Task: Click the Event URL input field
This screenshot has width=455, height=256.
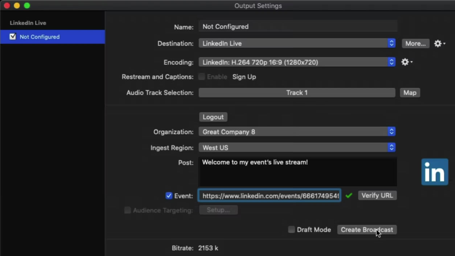Action: point(269,196)
